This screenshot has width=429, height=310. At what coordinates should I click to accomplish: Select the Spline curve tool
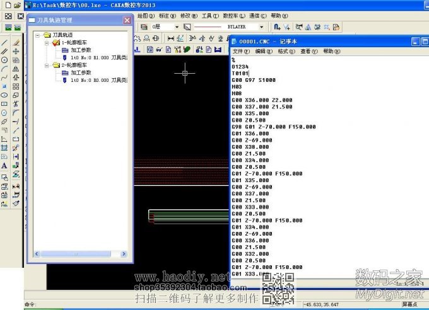(x=4, y=77)
